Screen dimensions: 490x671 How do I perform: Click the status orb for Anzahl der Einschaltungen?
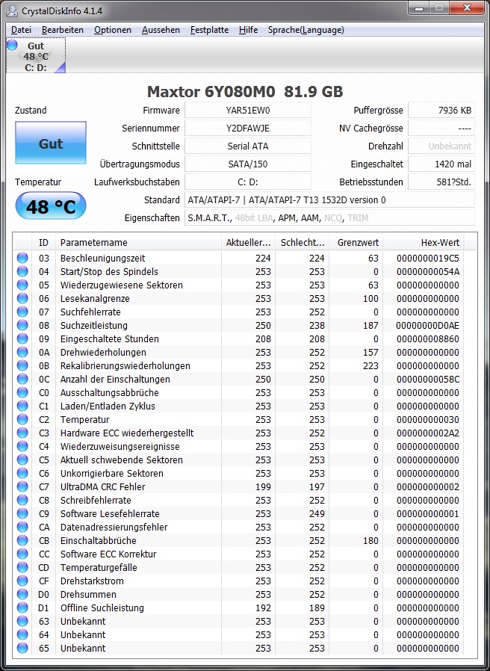22,379
